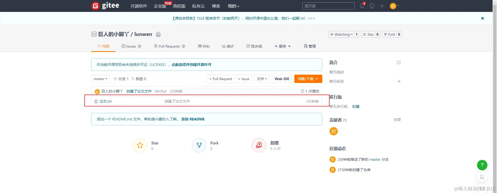
Task: Open the Web IDE
Action: [x=282, y=79]
